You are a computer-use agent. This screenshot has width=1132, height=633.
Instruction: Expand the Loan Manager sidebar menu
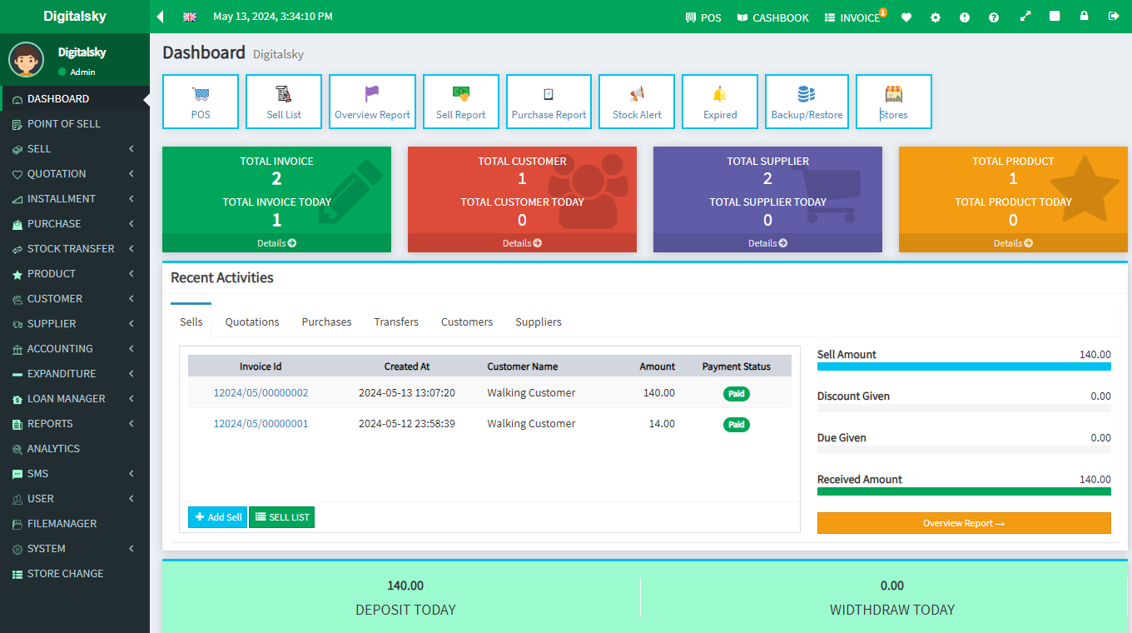click(x=75, y=398)
